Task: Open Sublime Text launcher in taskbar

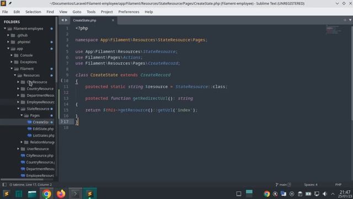Action: (x=6, y=193)
